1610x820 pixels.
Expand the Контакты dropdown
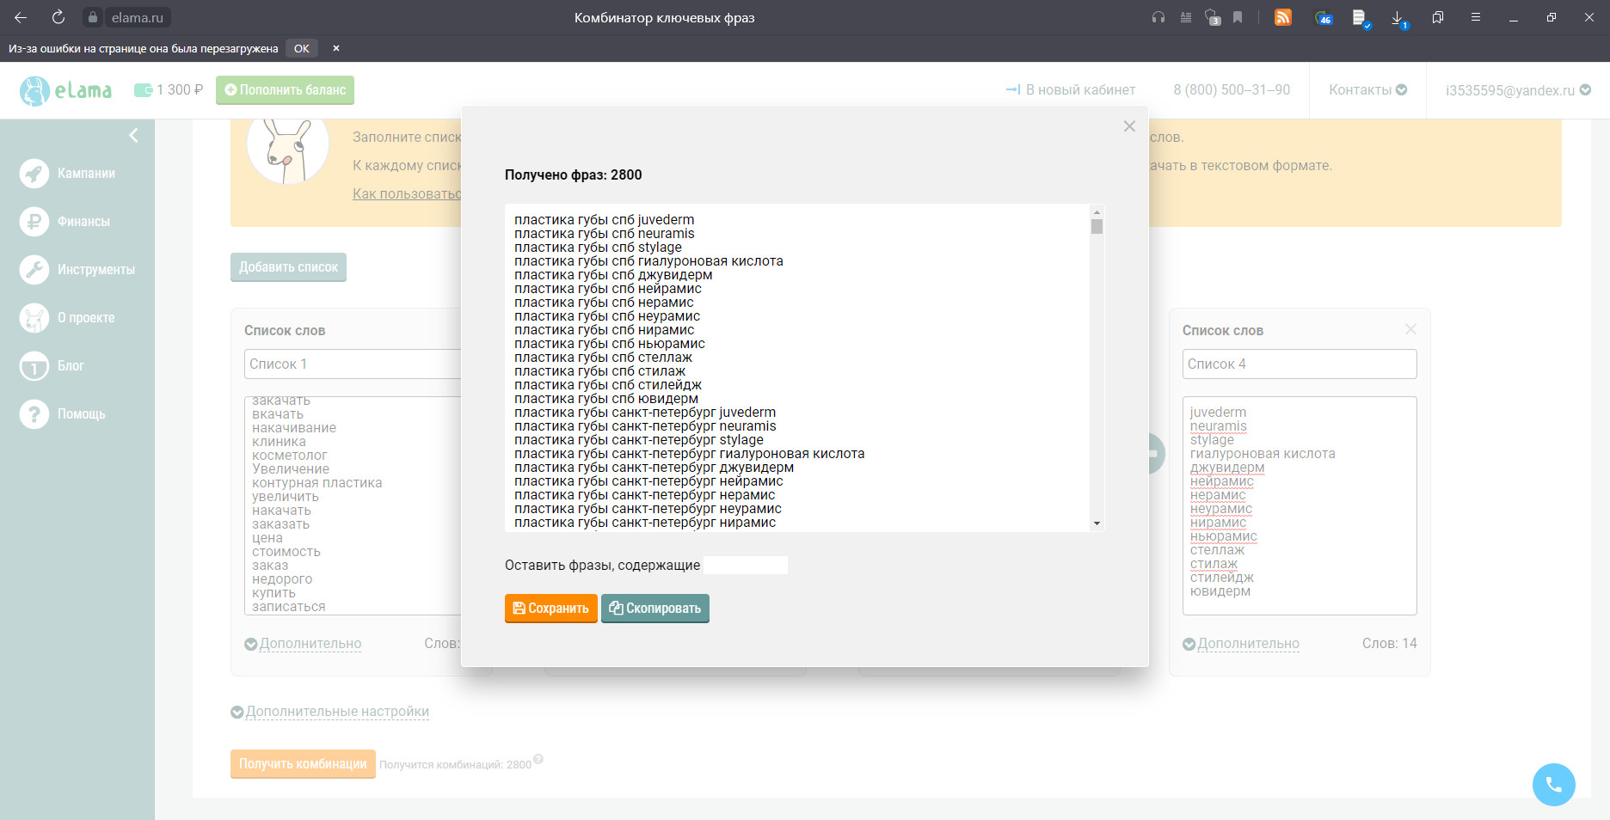point(1367,90)
